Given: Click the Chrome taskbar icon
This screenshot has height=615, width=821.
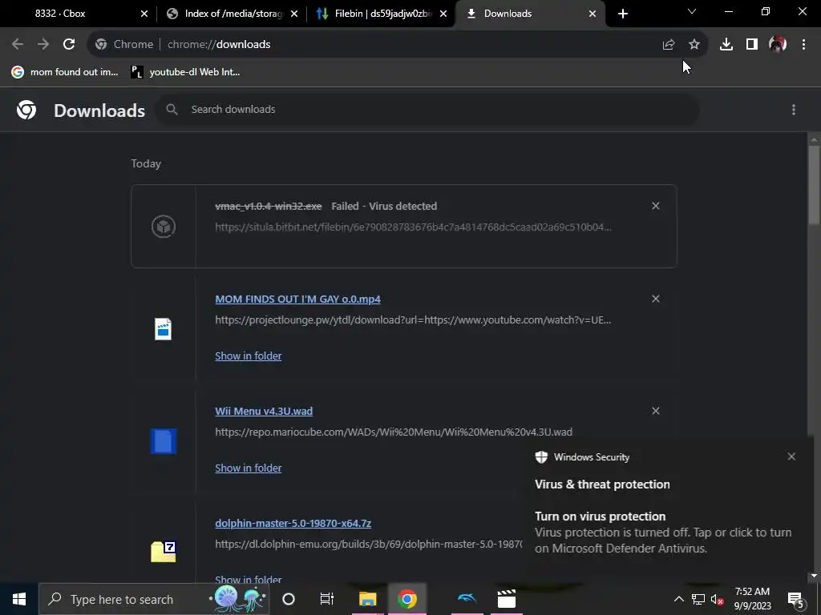Looking at the screenshot, I should [406, 599].
